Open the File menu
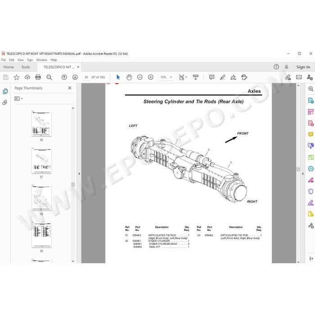Screen dimensions: 315x315 tap(4, 60)
